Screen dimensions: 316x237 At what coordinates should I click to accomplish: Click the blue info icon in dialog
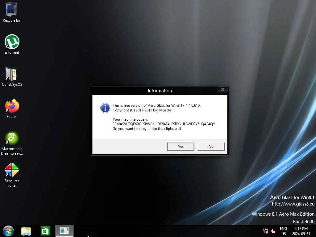click(x=105, y=108)
